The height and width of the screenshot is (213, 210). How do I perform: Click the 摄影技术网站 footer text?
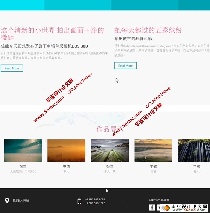[21, 200]
